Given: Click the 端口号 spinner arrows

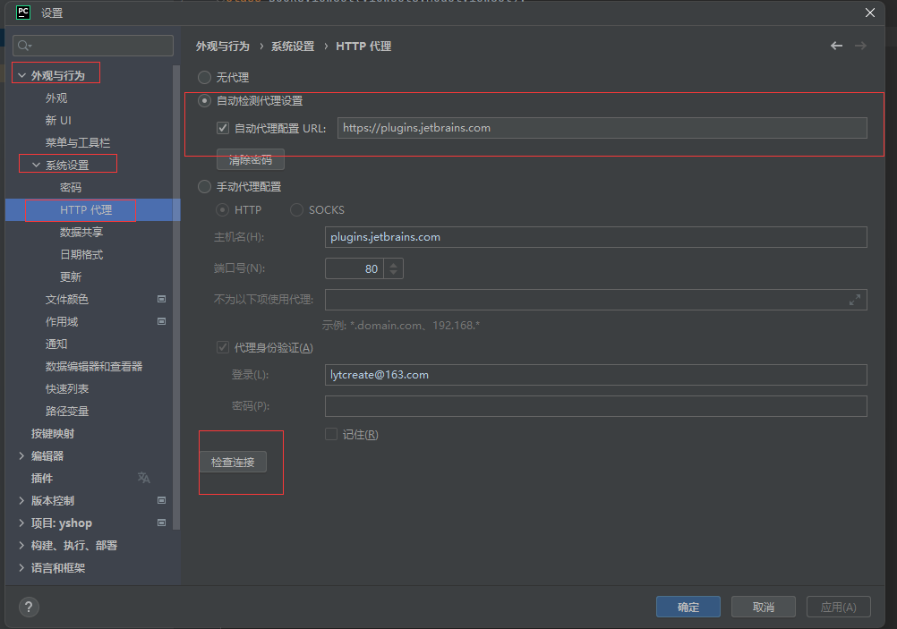Looking at the screenshot, I should pyautogui.click(x=394, y=268).
